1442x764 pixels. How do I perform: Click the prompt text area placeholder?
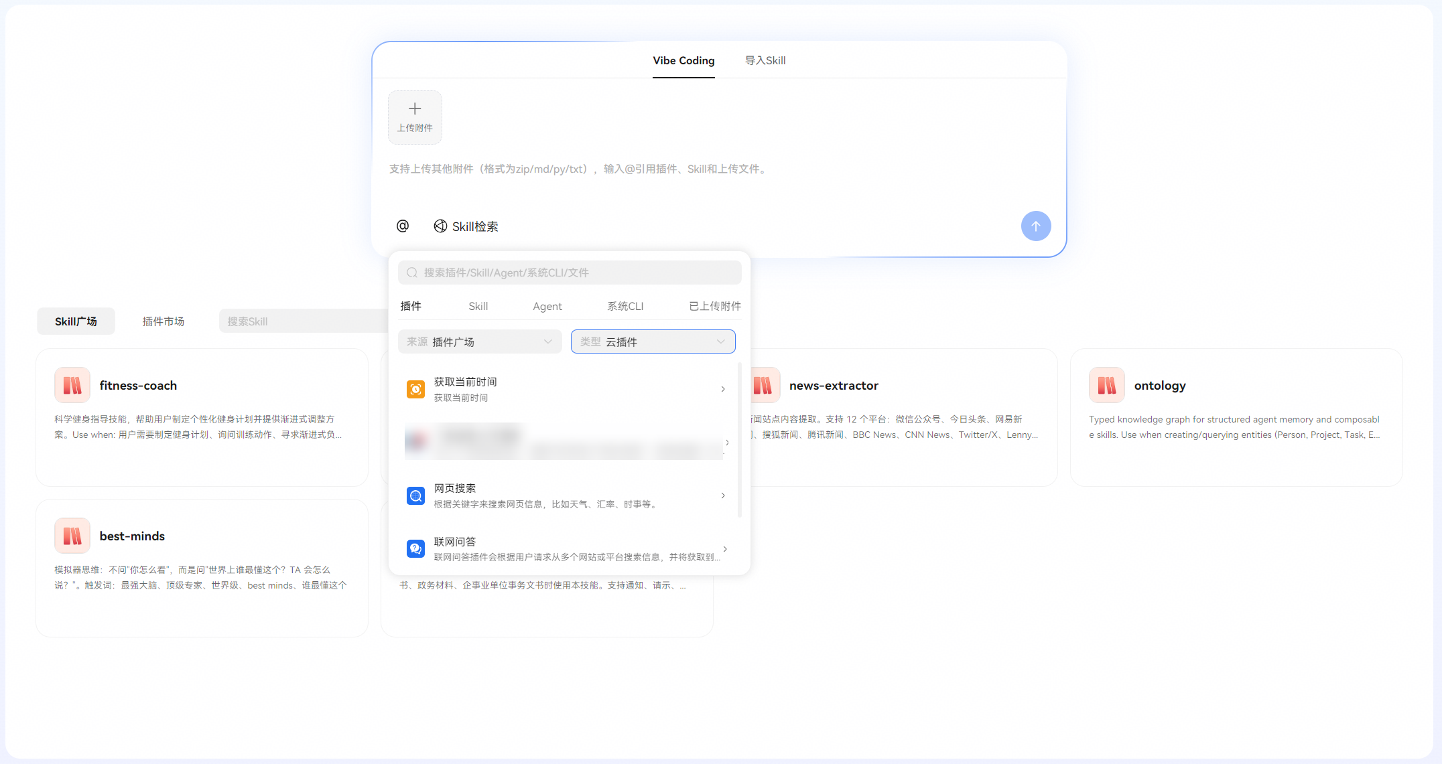coord(579,169)
